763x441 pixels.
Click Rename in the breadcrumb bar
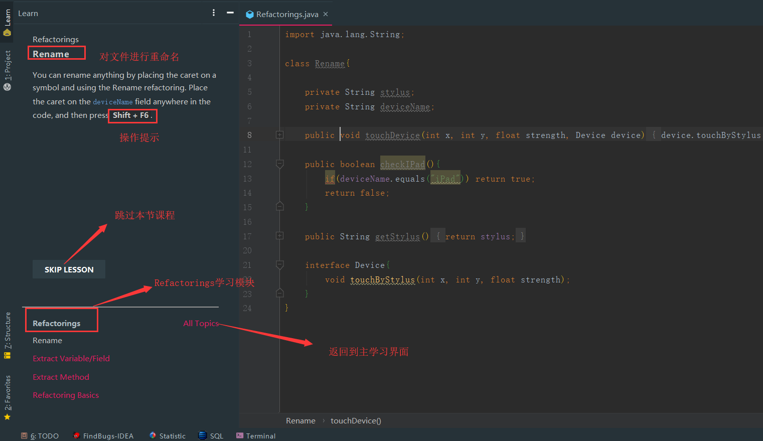(x=300, y=420)
